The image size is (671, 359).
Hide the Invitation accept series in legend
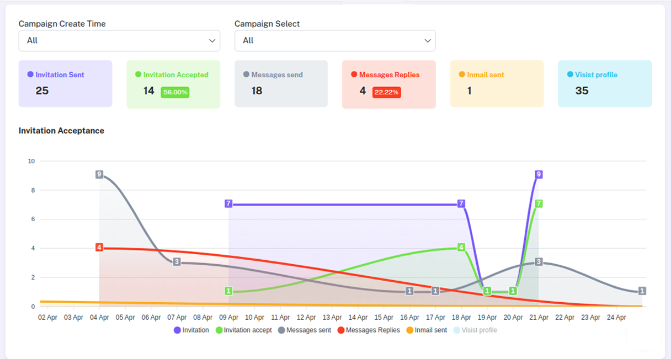tap(243, 330)
